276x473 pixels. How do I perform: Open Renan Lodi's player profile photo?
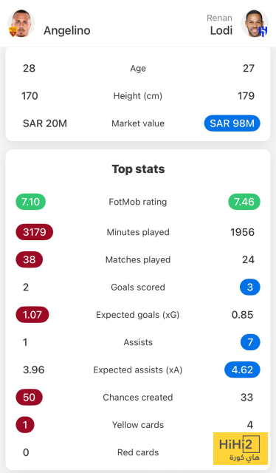[255, 24]
